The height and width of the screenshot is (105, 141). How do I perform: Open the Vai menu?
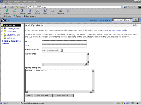point(21,4)
